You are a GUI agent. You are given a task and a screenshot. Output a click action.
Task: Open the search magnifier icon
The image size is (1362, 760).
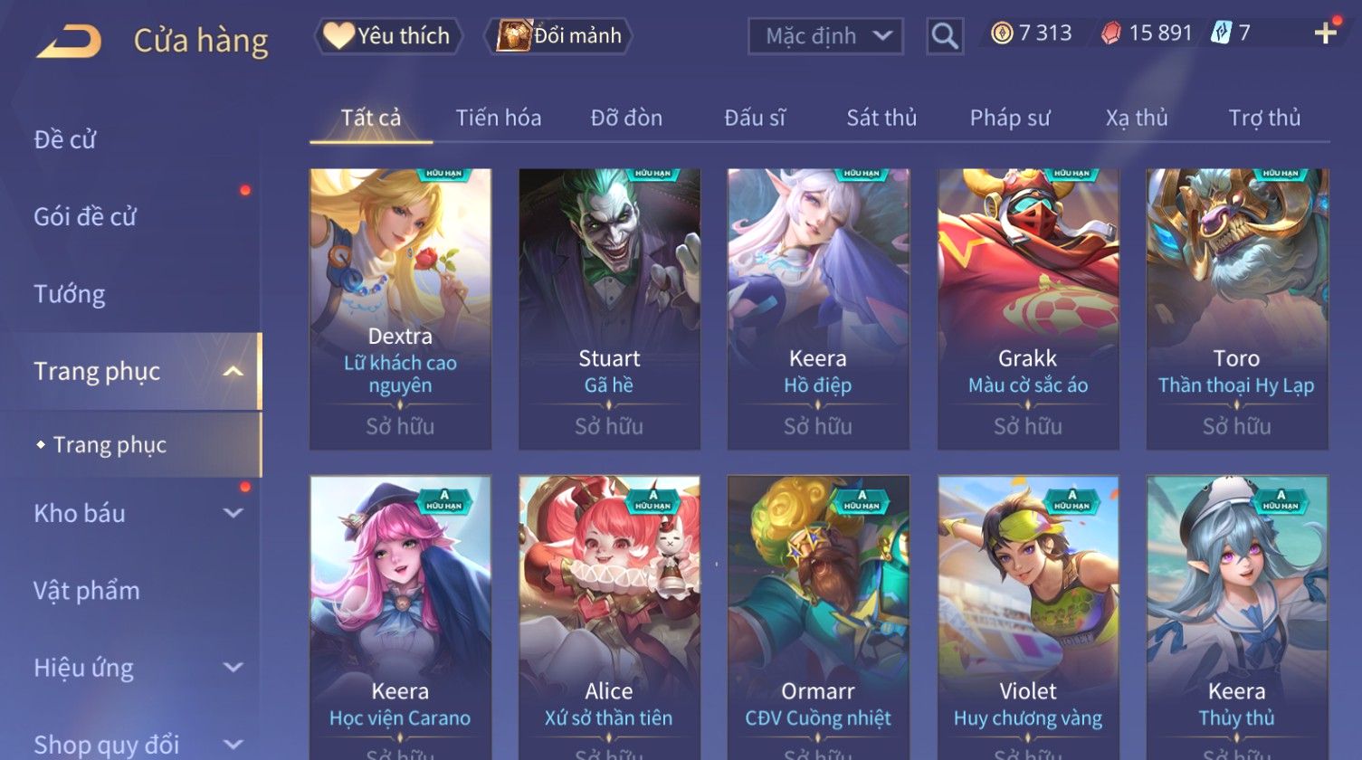click(x=944, y=36)
